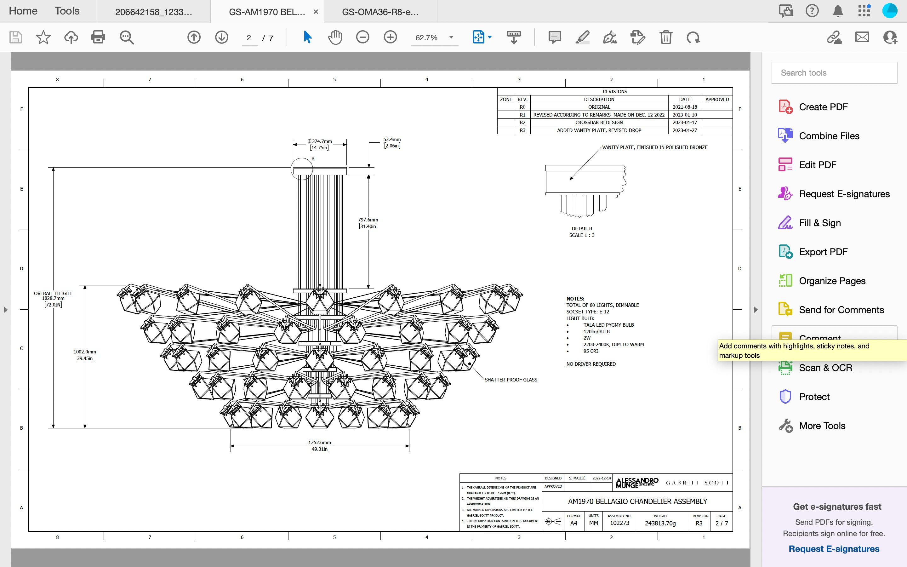Click the Search tools input field
Image resolution: width=907 pixels, height=567 pixels.
pos(834,73)
